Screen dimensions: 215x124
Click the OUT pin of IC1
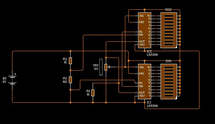coord(142,93)
